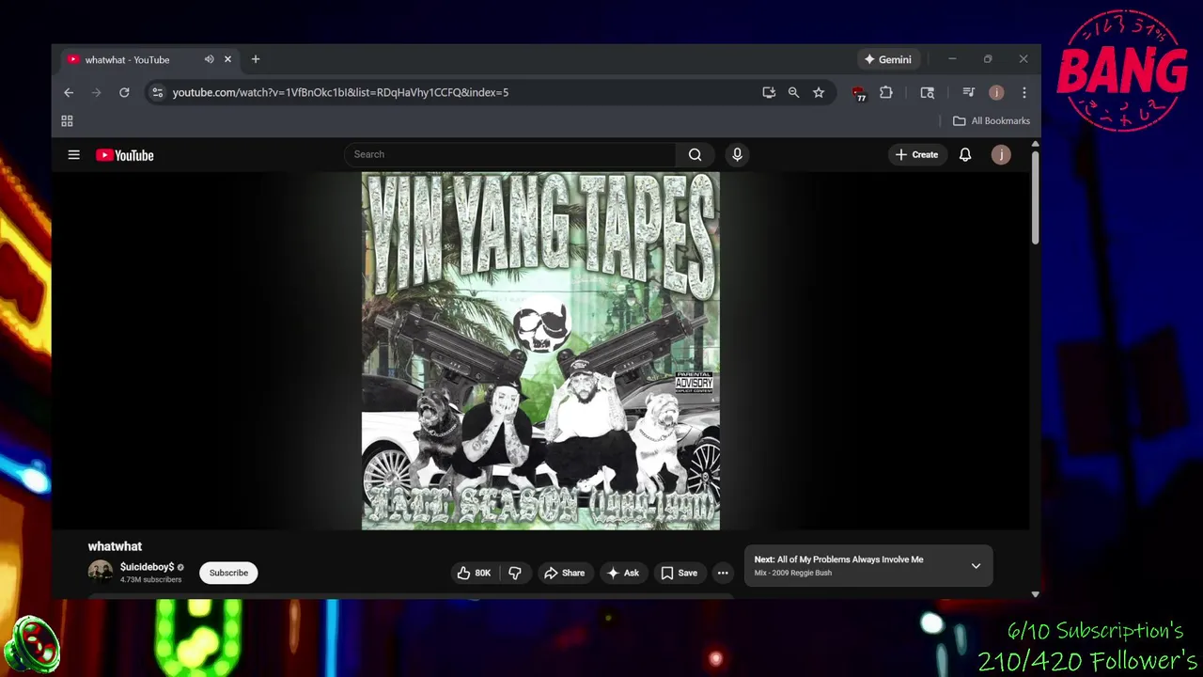
Task: Go back with browser back arrow
Action: click(x=69, y=92)
